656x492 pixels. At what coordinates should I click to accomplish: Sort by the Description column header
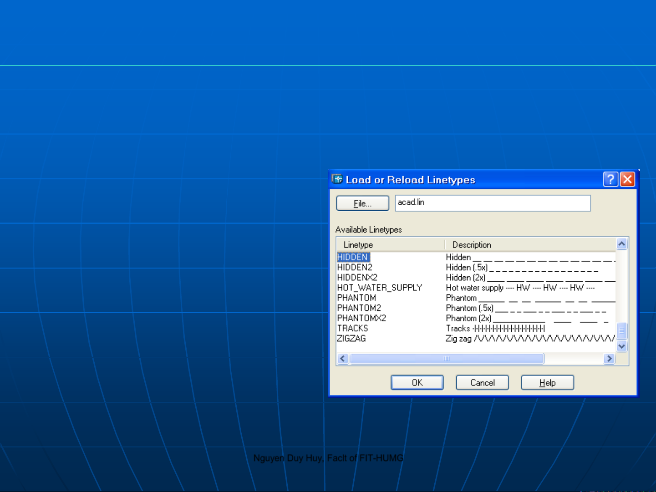[x=472, y=245]
